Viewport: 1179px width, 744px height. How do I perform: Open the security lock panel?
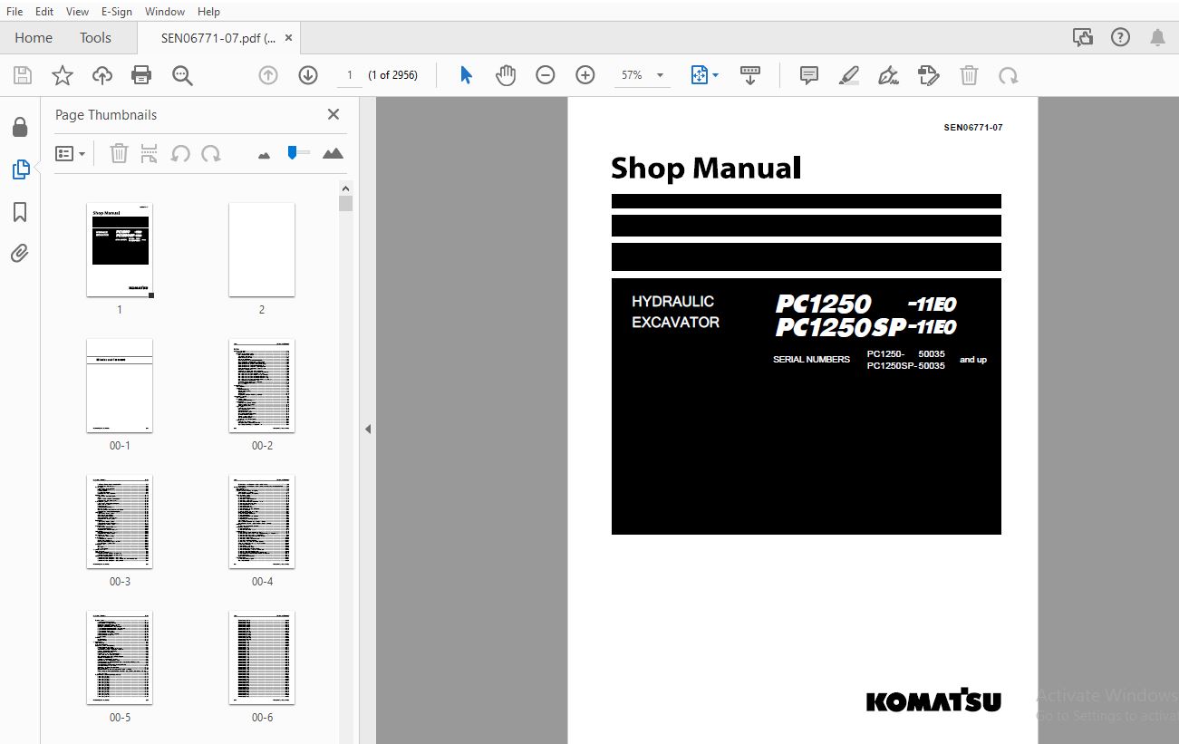20,127
